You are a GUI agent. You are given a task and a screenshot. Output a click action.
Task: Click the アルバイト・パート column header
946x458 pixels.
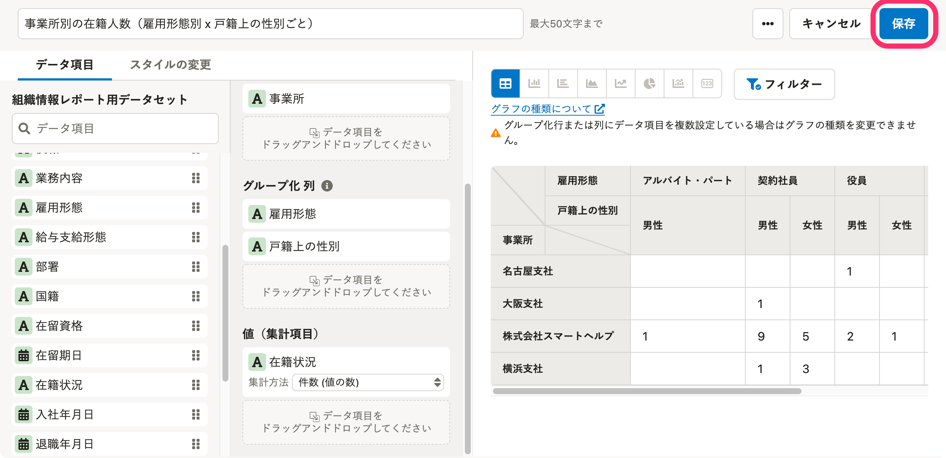688,181
